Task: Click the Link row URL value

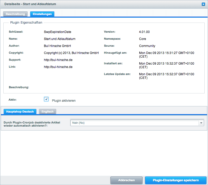Action: [x=58, y=67]
